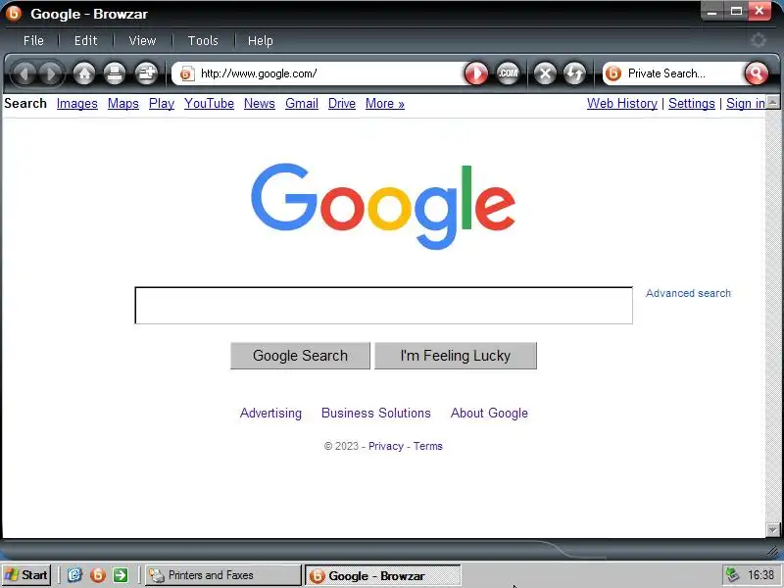Click the Google logo image
This screenshot has height=588, width=784.
pyautogui.click(x=383, y=206)
